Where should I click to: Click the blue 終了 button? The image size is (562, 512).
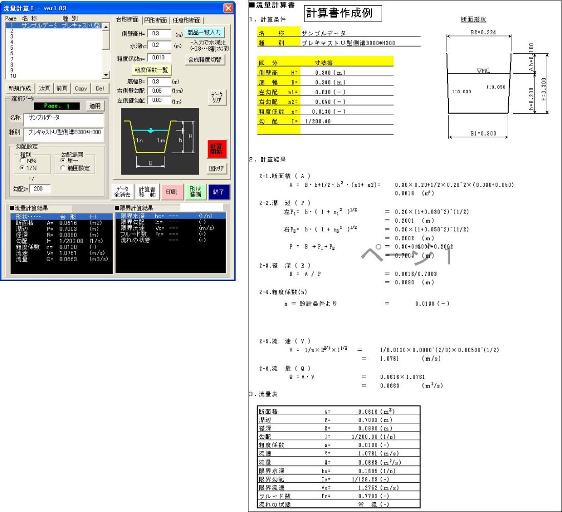[x=219, y=191]
